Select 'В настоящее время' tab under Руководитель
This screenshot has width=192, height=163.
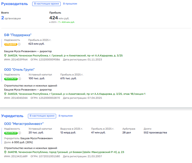47,4
